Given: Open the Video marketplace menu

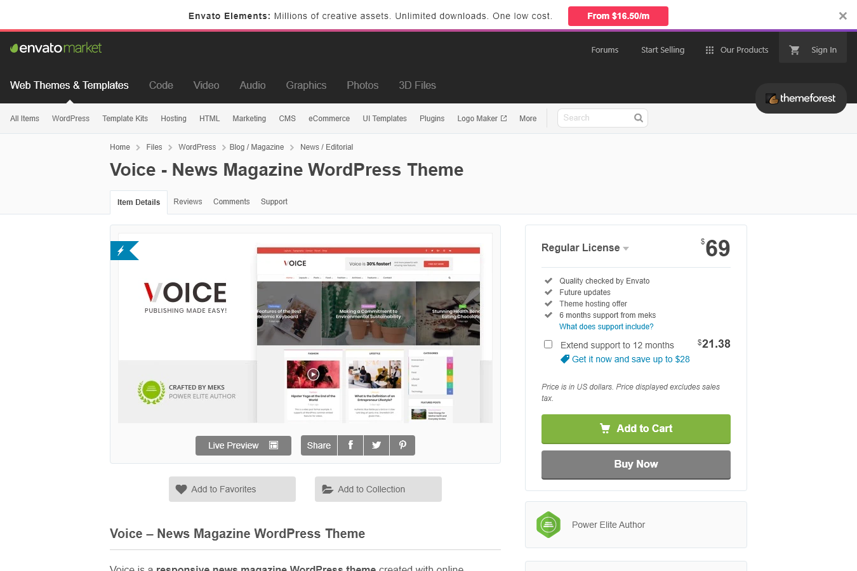Looking at the screenshot, I should coord(206,85).
